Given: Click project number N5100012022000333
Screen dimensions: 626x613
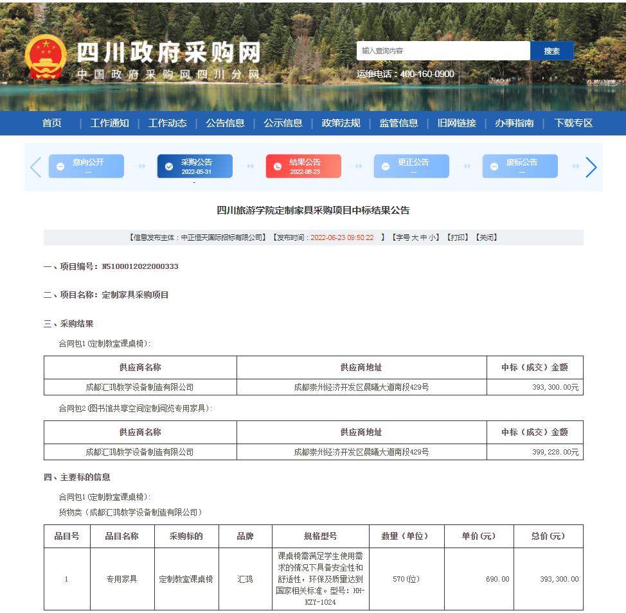Looking at the screenshot, I should coord(140,266).
